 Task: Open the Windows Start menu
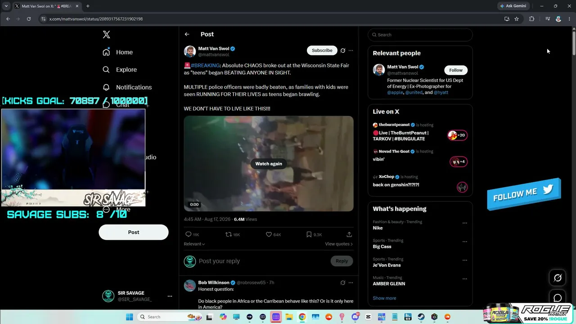point(129,317)
